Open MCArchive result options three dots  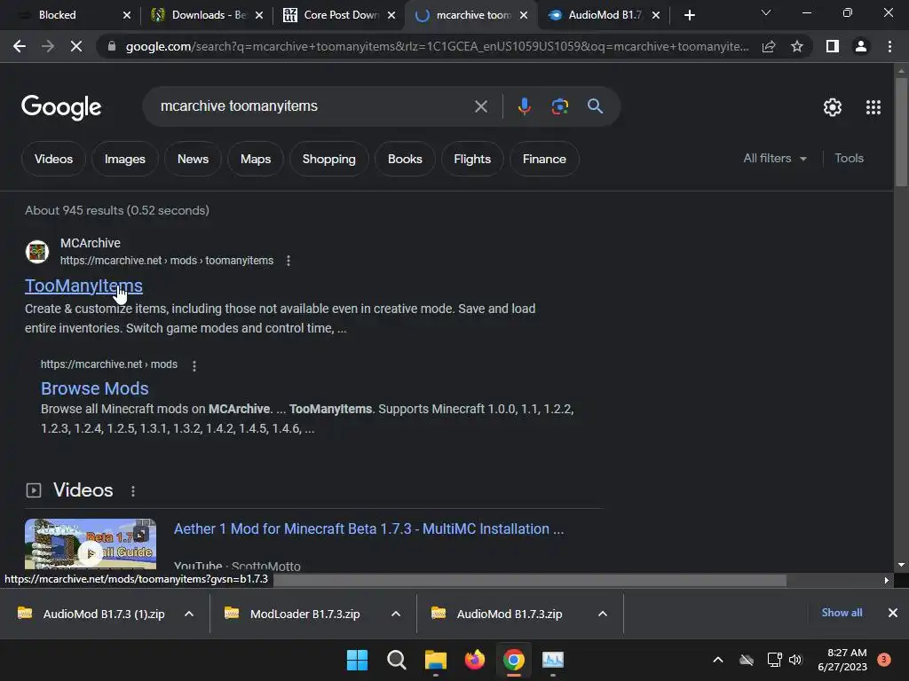click(x=289, y=261)
